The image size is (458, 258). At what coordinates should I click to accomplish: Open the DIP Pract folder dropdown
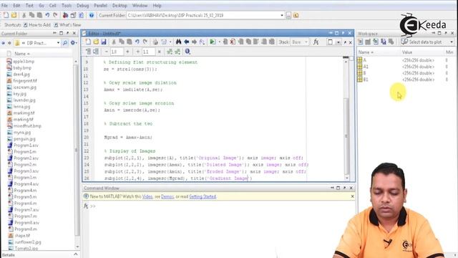[x=58, y=43]
